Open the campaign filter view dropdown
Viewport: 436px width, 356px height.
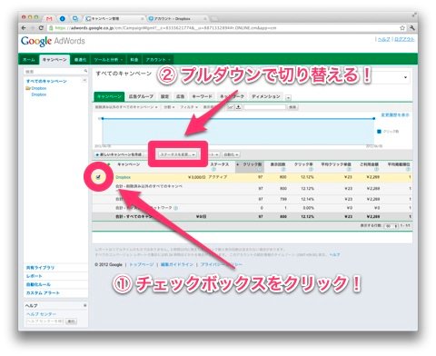(126, 107)
